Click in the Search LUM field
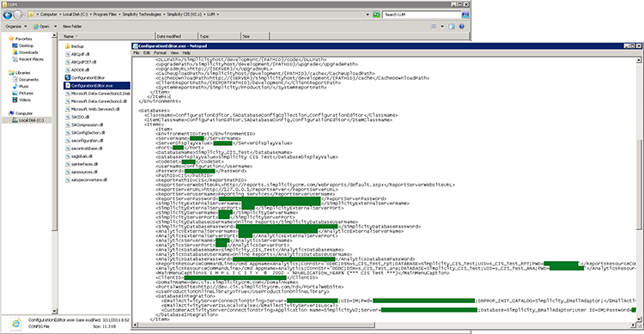 coord(422,15)
